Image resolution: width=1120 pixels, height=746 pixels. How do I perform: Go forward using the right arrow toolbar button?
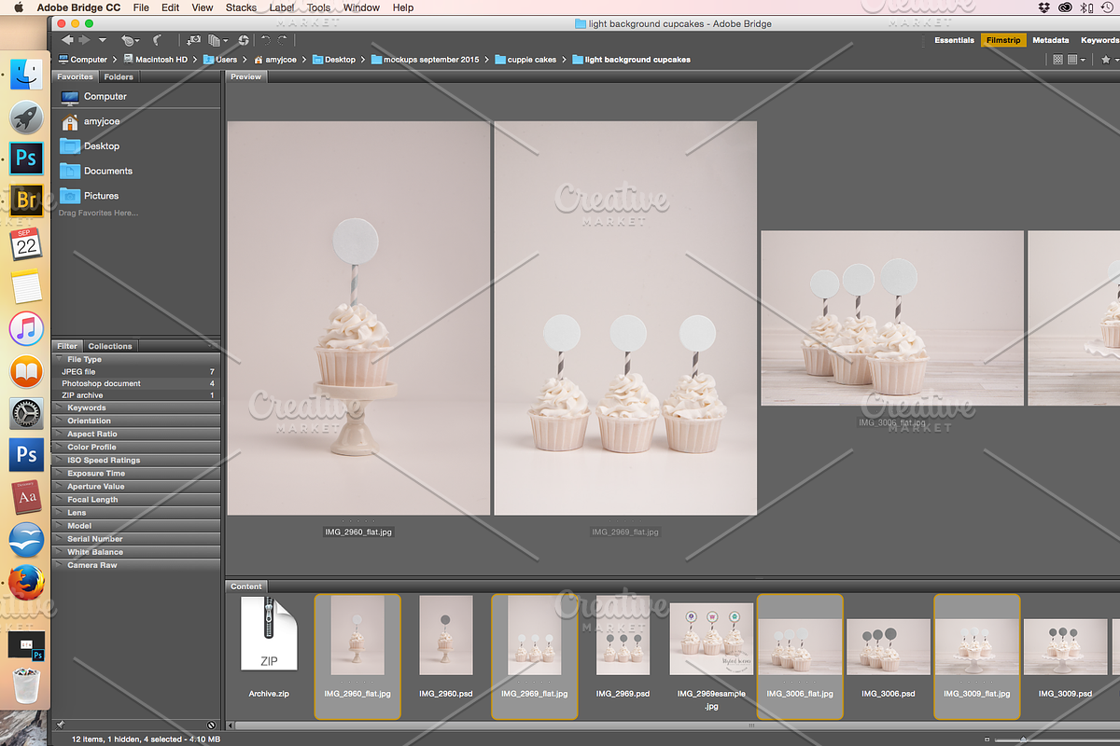(x=84, y=40)
